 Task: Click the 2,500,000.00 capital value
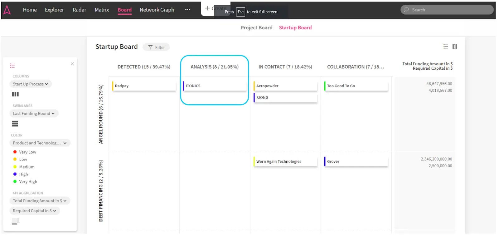[440, 166]
